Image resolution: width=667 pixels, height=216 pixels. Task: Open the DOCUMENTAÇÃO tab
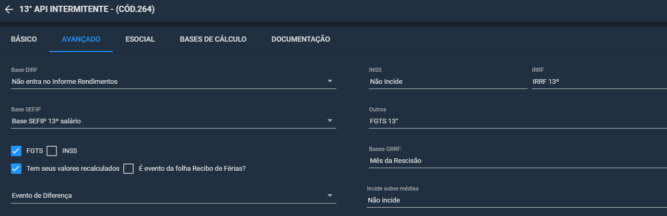(x=301, y=39)
